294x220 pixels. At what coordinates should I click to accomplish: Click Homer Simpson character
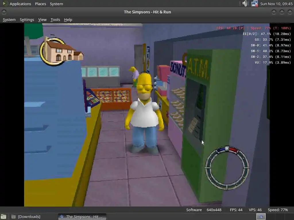point(144,113)
